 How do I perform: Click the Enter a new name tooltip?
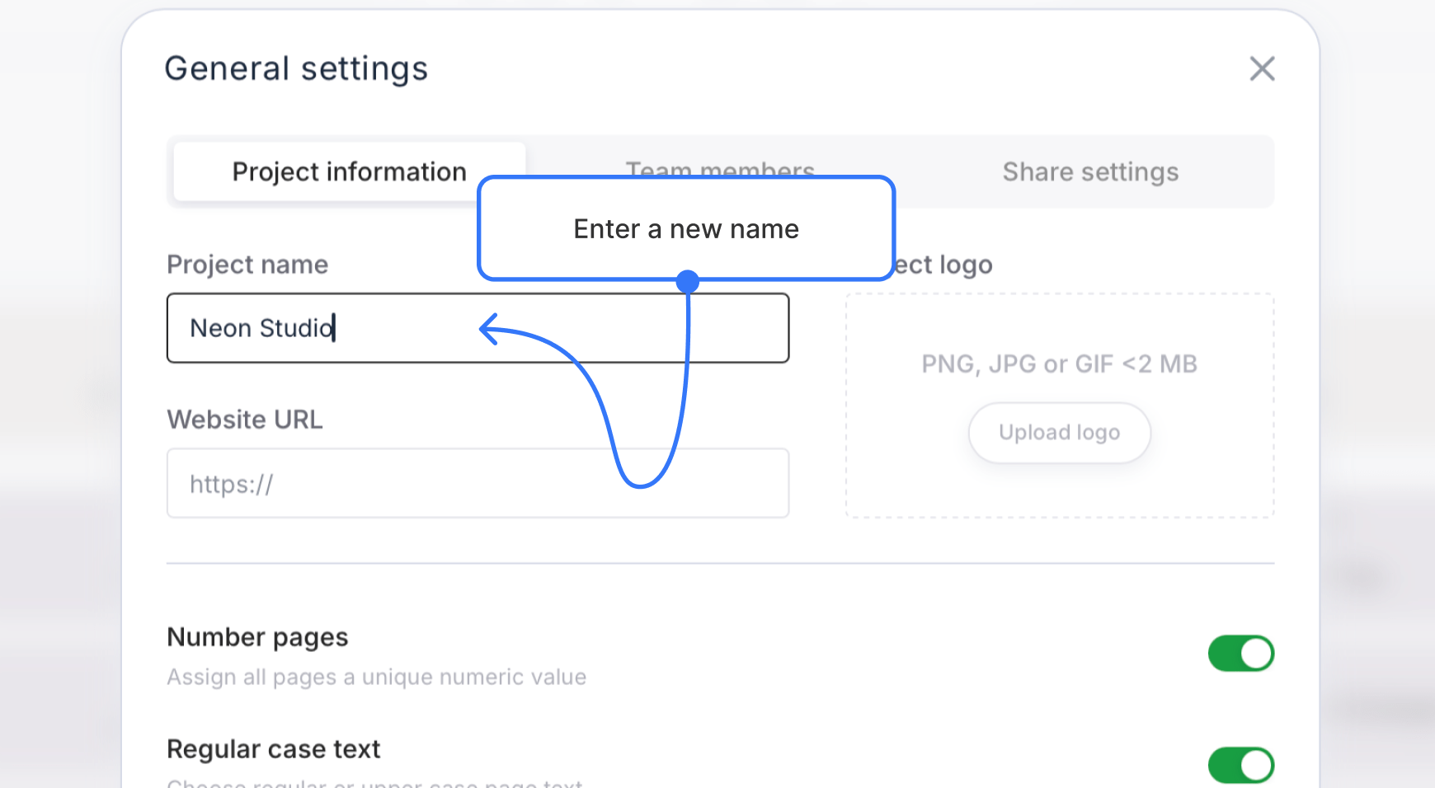(x=685, y=229)
